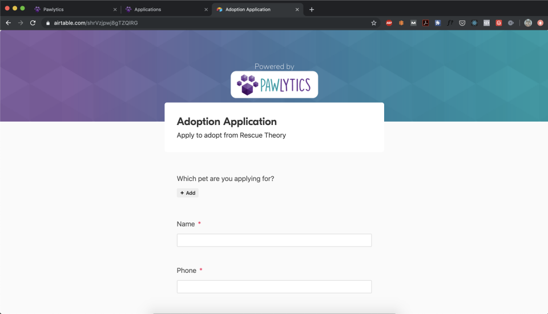This screenshot has height=314, width=548.
Task: Close the Pawlytics tab
Action: point(115,10)
